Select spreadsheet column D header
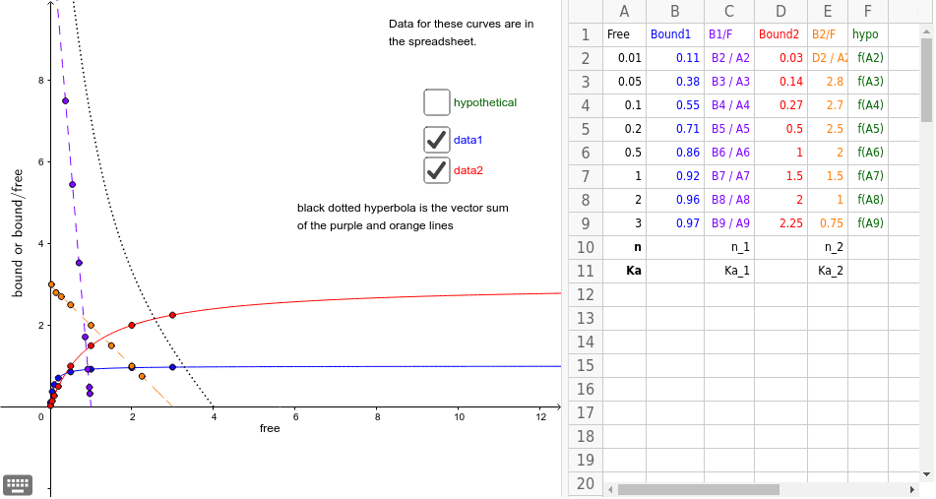Image resolution: width=936 pixels, height=499 pixels. pyautogui.click(x=780, y=11)
